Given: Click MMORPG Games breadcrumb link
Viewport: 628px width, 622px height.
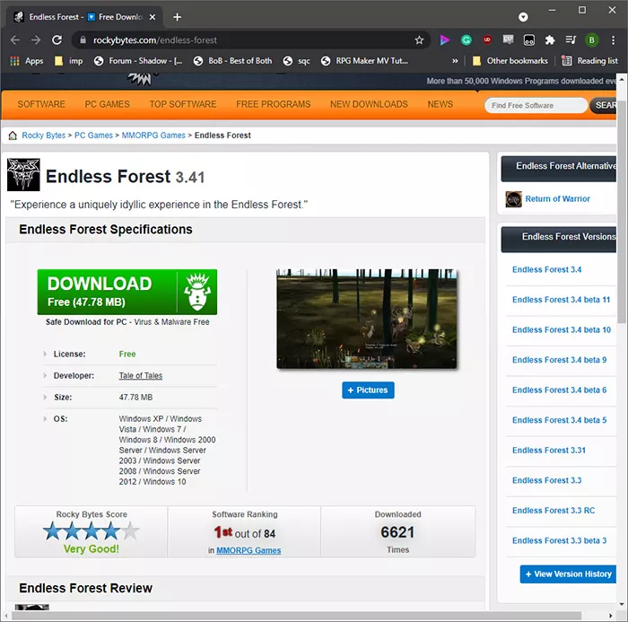Looking at the screenshot, I should pyautogui.click(x=153, y=136).
